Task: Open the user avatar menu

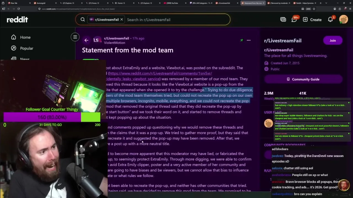Action: coord(344,20)
